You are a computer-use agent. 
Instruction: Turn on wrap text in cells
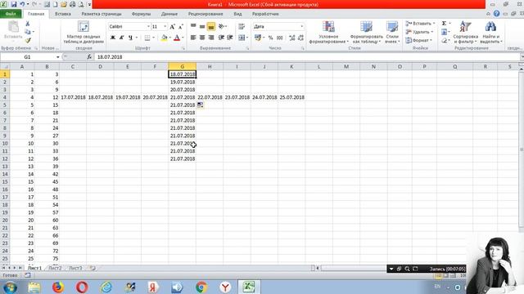(242, 26)
